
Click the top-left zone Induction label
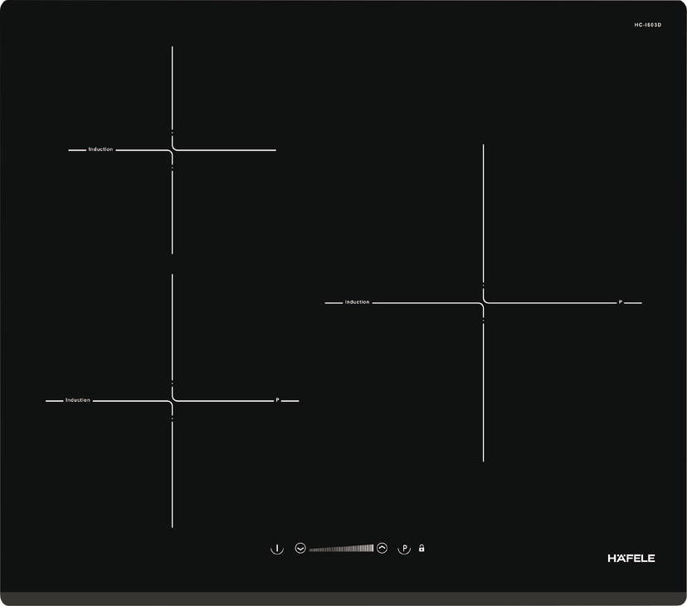[100, 149]
